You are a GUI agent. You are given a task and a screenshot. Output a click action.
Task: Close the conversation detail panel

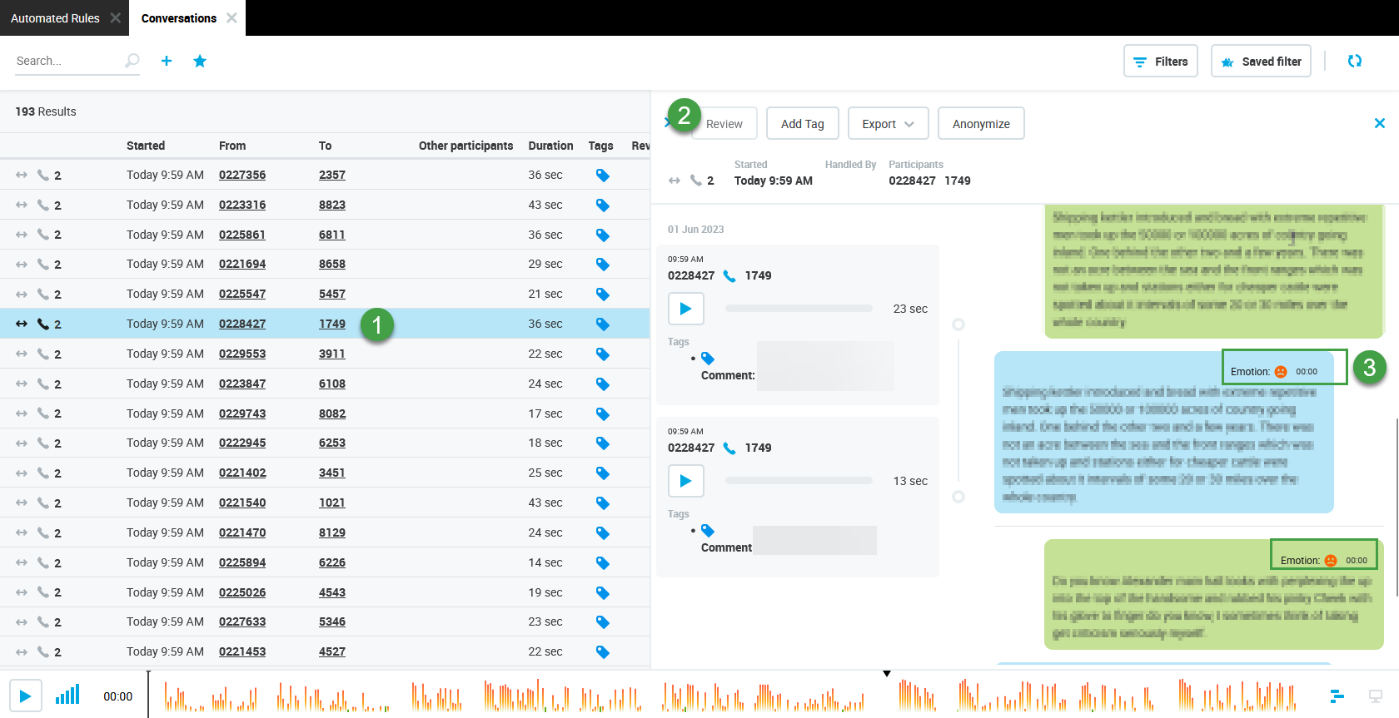click(1379, 123)
